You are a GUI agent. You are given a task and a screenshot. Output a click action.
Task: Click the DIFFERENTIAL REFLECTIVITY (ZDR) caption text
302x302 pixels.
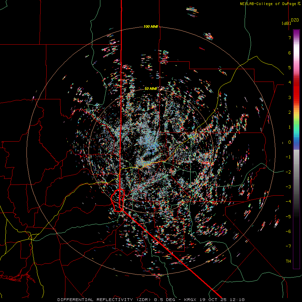(x=105, y=300)
